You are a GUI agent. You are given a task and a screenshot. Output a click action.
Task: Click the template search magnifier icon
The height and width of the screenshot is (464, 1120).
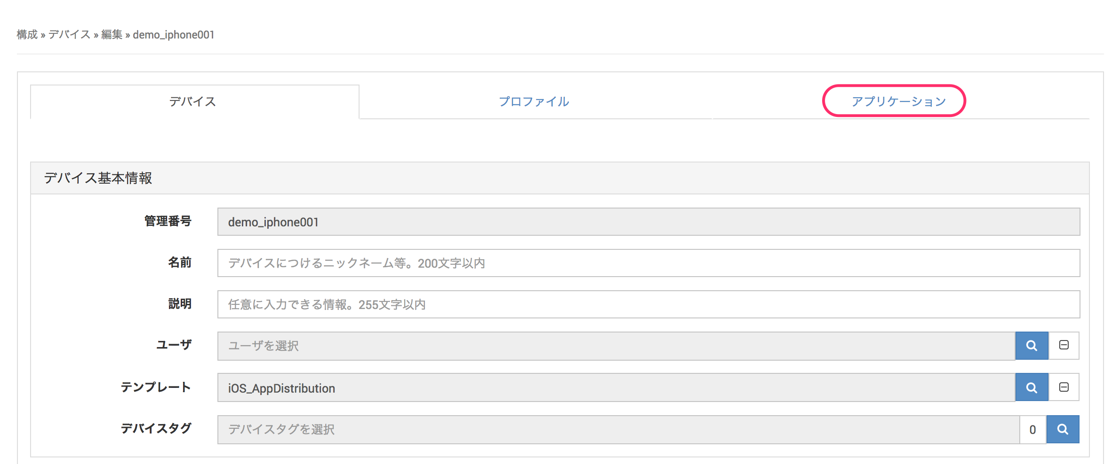coord(1032,387)
